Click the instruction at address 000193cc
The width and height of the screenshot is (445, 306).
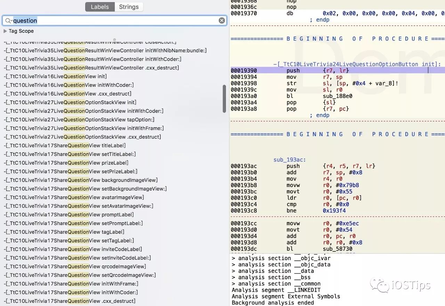click(x=295, y=223)
